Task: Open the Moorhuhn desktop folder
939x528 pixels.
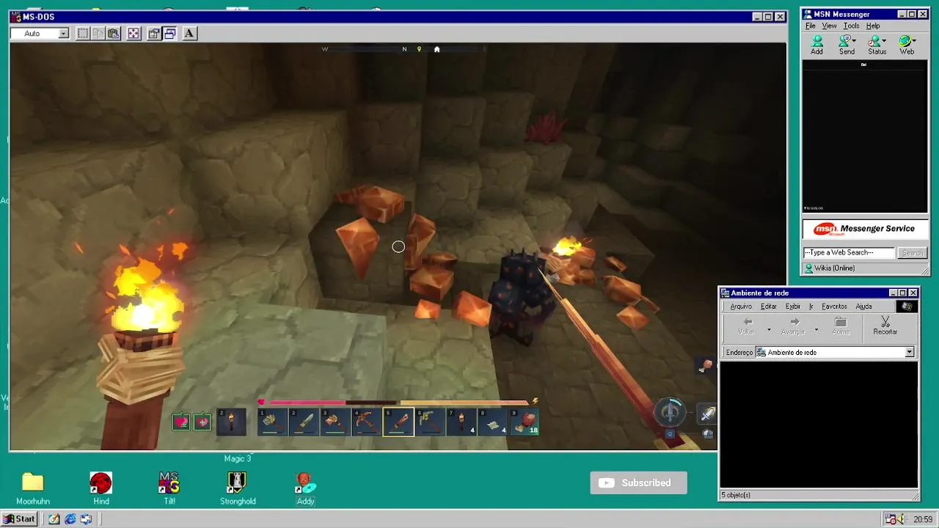Action: [x=33, y=488]
